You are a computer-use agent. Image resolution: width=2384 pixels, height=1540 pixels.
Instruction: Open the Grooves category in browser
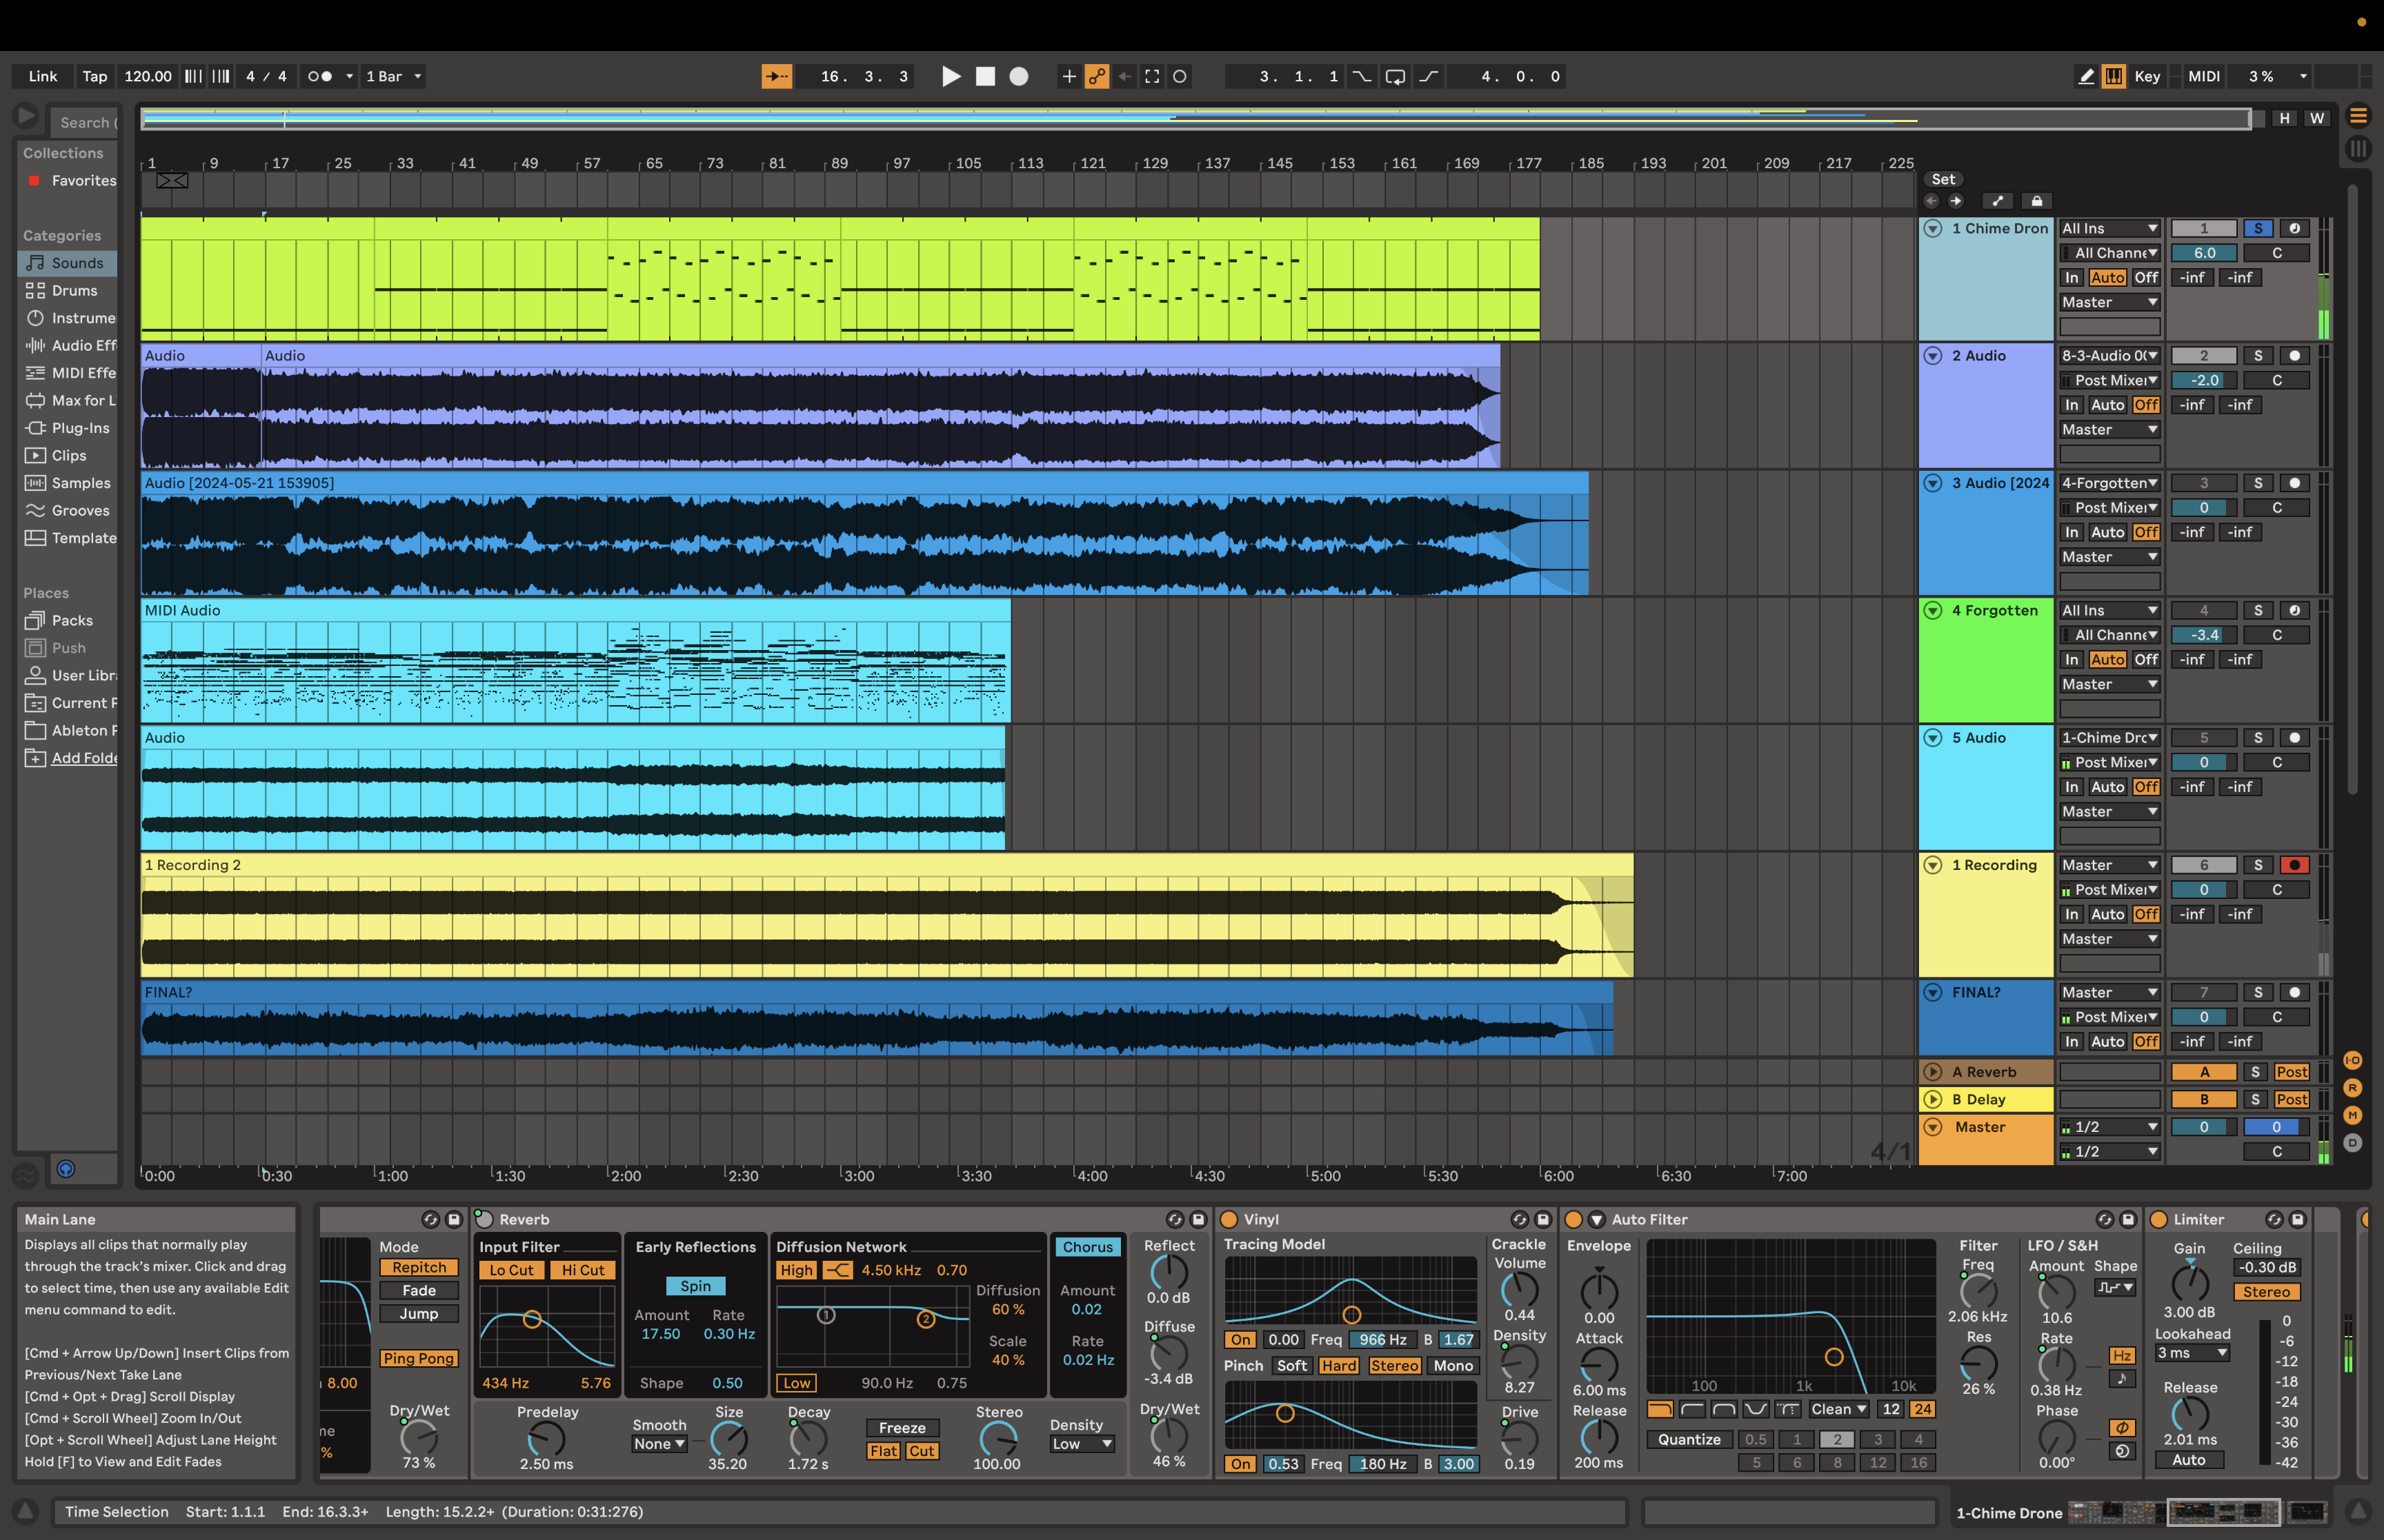click(67, 510)
